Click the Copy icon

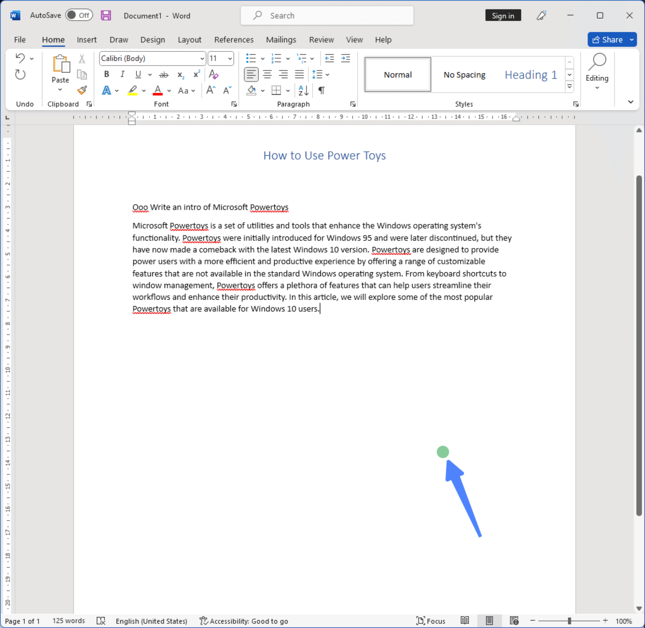coord(82,75)
